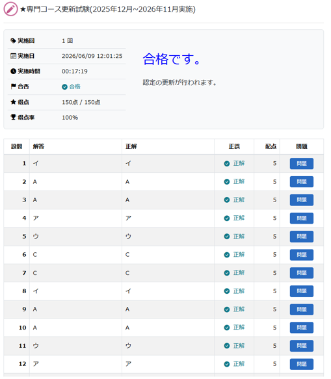
Task: Click the green check icon beside 合格
Action: pos(64,86)
